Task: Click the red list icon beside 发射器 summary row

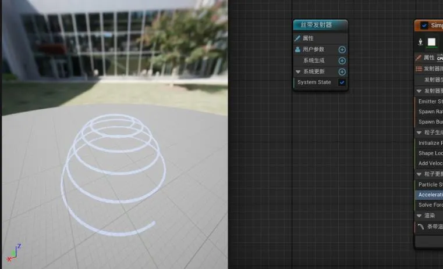Action: point(419,69)
